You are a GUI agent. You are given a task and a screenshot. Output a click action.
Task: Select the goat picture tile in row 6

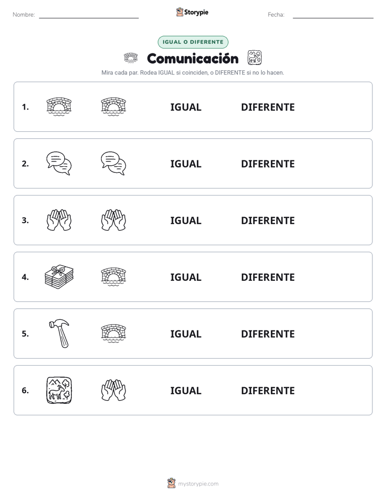pos(59,390)
